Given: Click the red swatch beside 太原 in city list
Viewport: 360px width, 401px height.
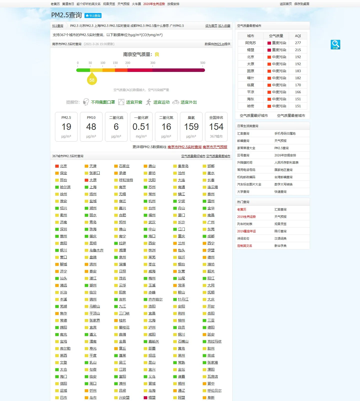Looking at the screenshot, I should click(x=86, y=180).
